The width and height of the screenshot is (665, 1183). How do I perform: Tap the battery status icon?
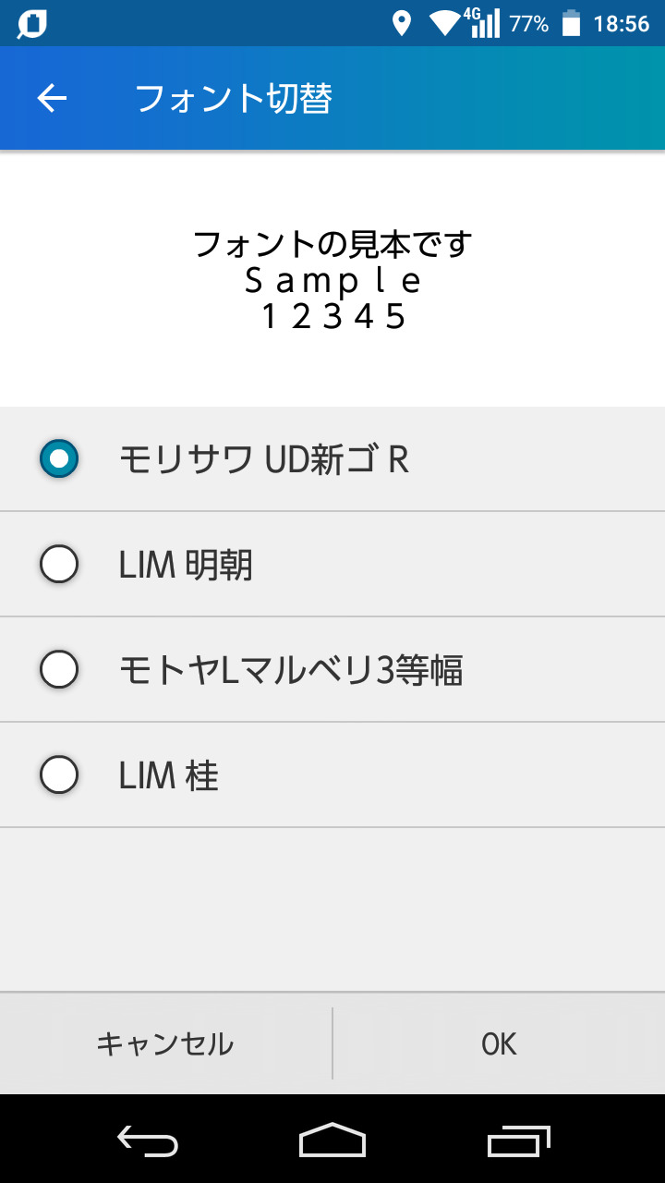pos(572,24)
